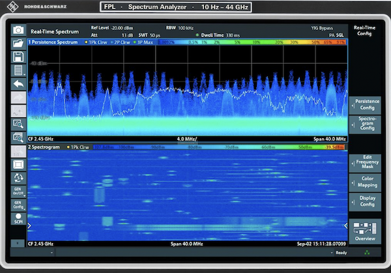Click the instrument preset recycle icon
Screen dimensions: 391x273
tap(18, 178)
